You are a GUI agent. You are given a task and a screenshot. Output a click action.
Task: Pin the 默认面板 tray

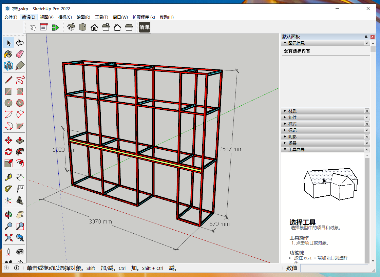366,37
